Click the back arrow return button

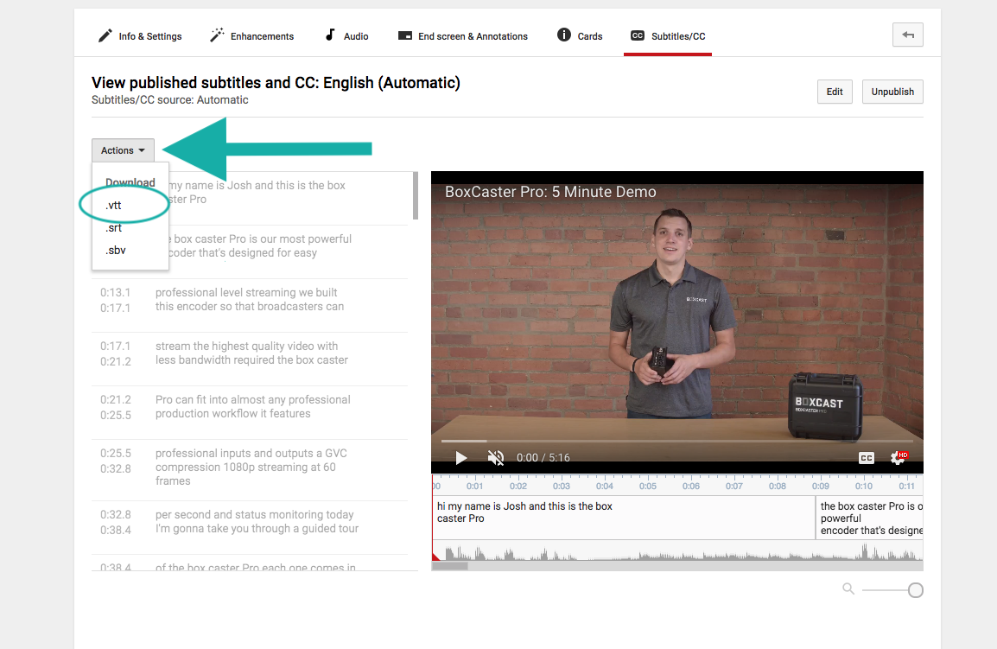pyautogui.click(x=907, y=35)
